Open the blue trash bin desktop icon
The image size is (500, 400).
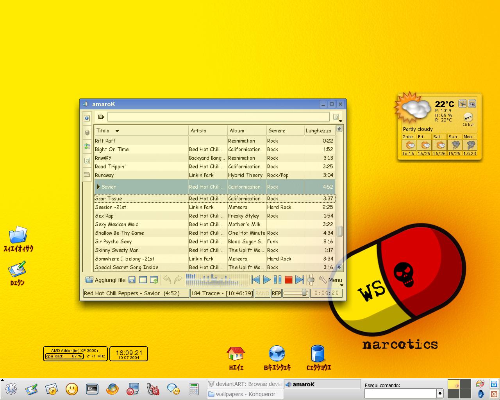[x=318, y=354]
